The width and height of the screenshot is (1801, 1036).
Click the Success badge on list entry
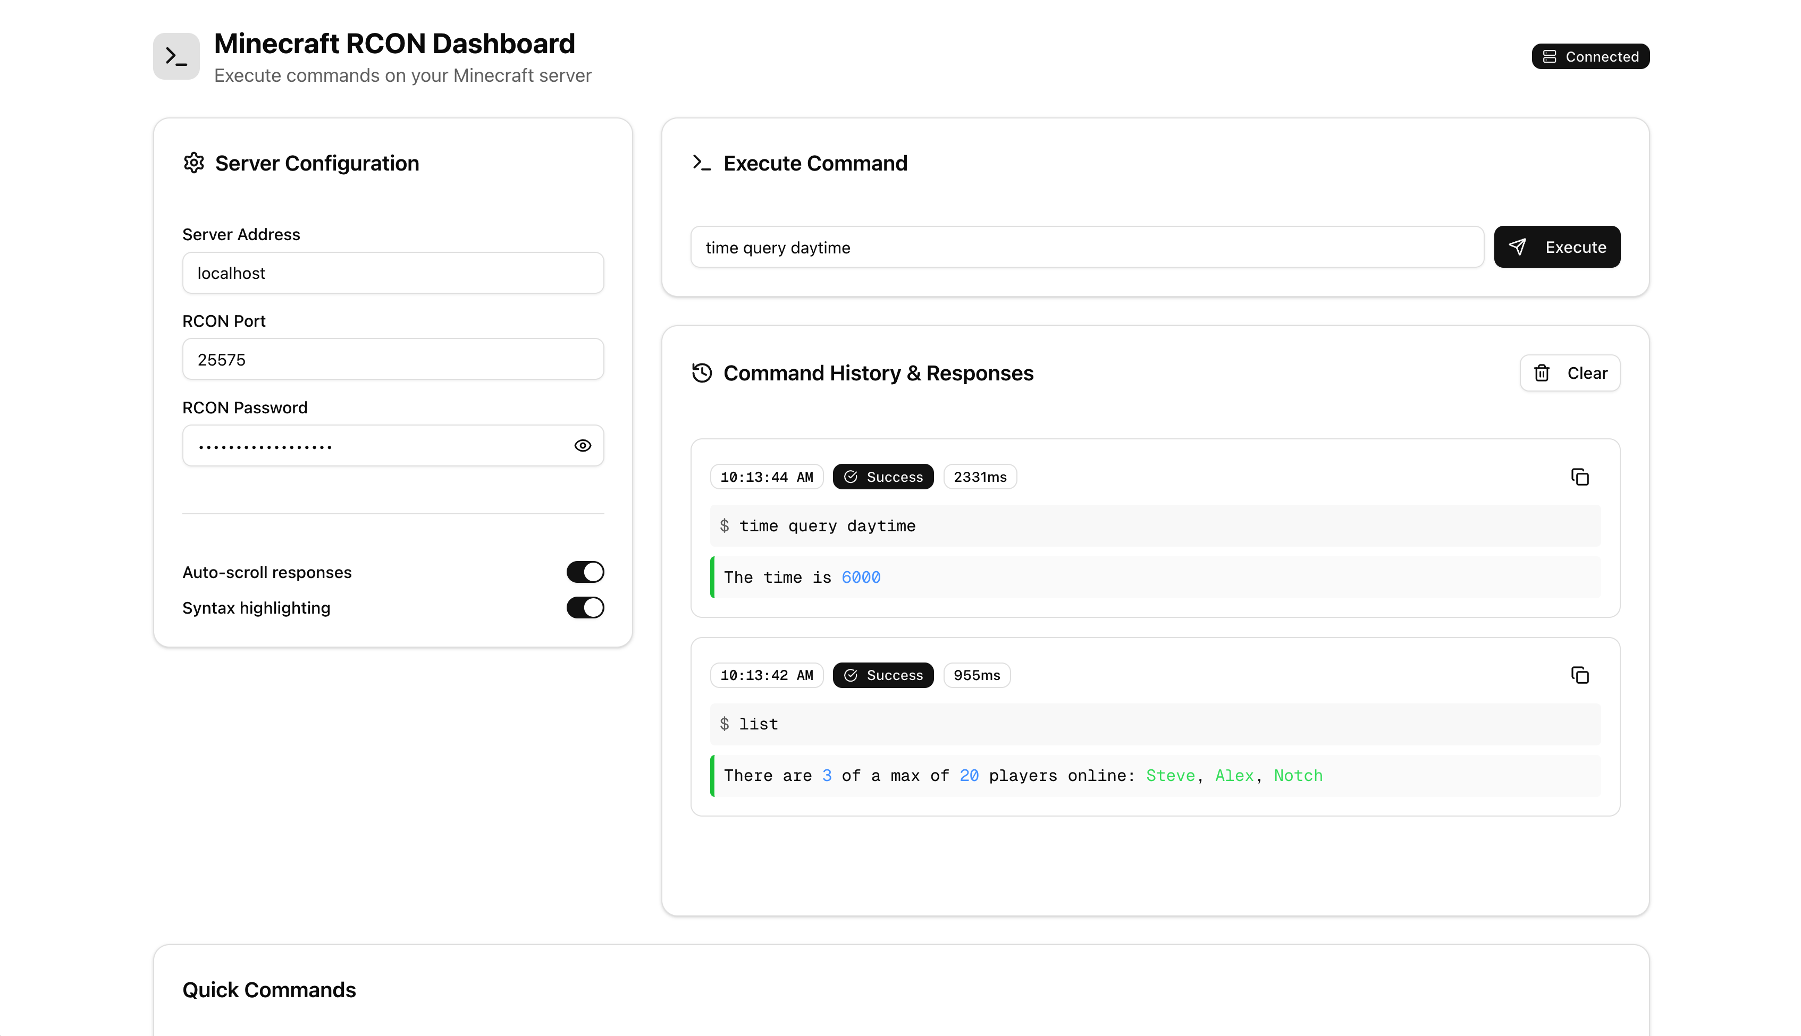click(x=883, y=675)
